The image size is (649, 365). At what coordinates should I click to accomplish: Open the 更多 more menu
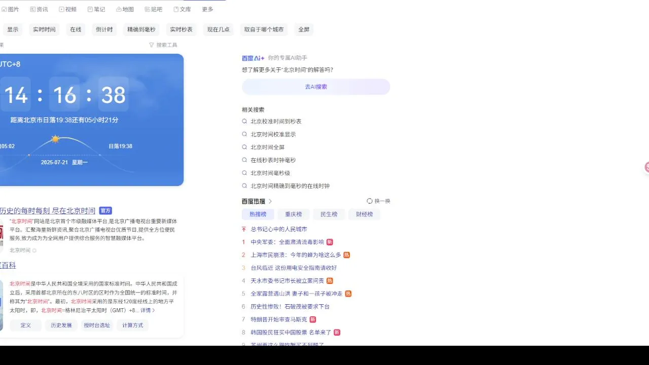click(x=207, y=9)
